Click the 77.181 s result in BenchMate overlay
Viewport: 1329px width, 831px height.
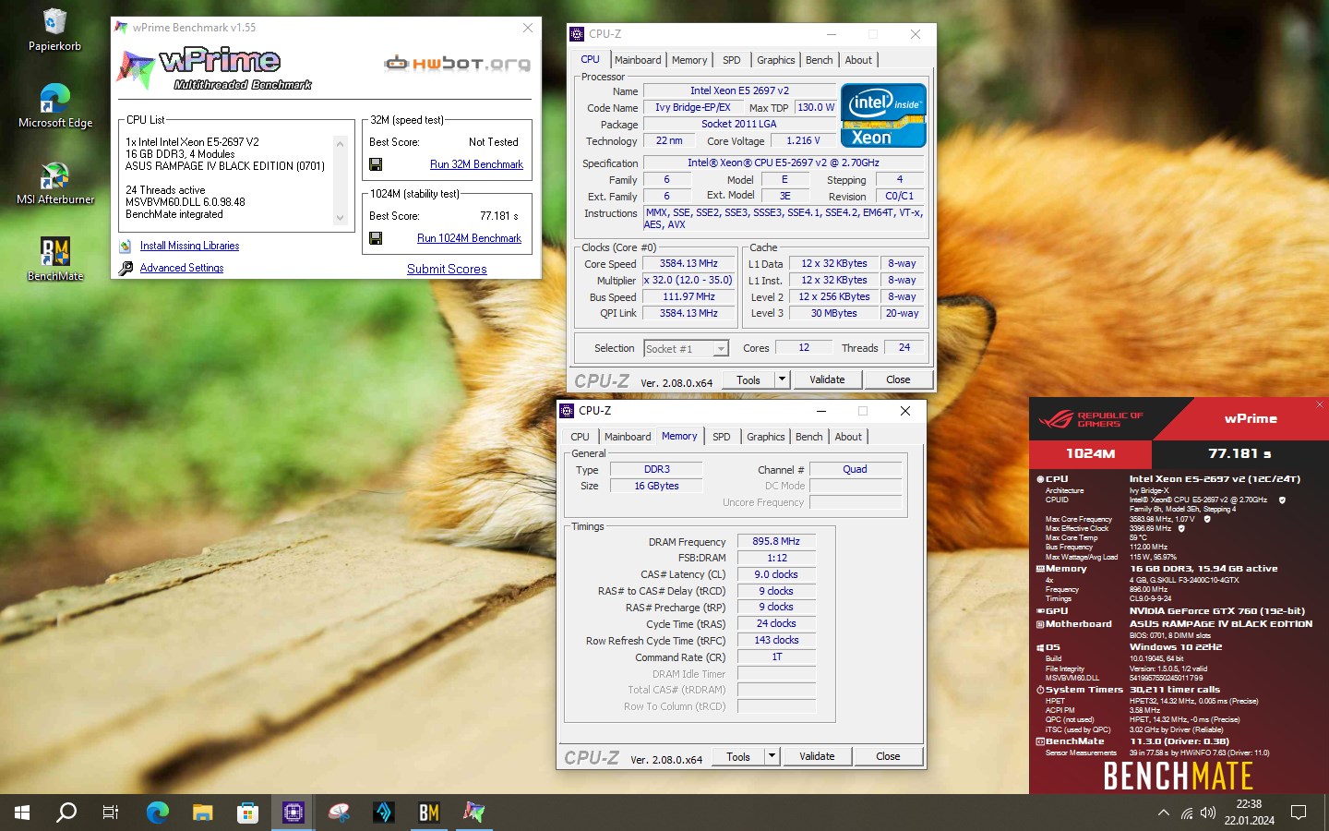pyautogui.click(x=1239, y=453)
